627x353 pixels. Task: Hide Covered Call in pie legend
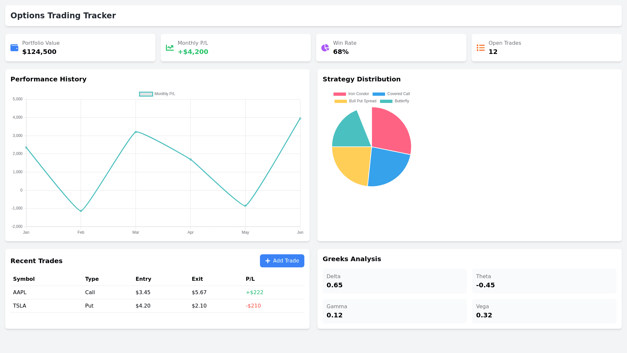pos(391,94)
